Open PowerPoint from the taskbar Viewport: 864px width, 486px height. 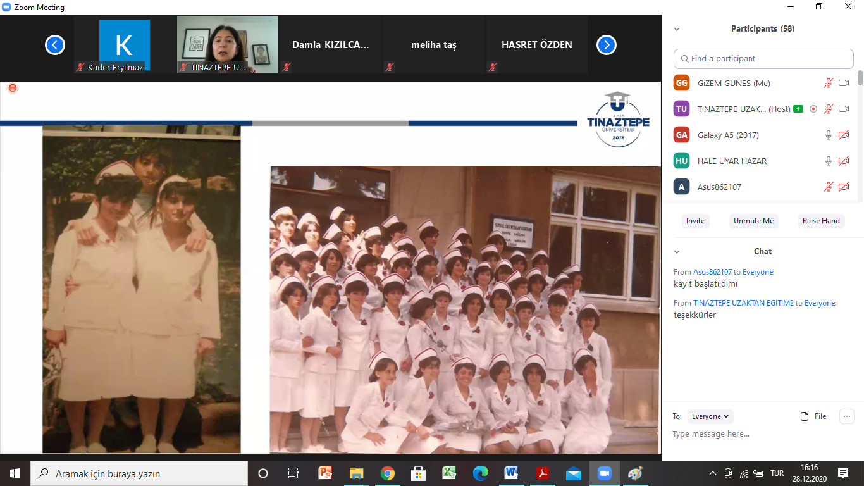click(326, 473)
